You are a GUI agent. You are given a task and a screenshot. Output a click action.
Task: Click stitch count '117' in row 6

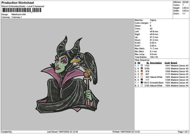pyautogui.click(x=147, y=80)
